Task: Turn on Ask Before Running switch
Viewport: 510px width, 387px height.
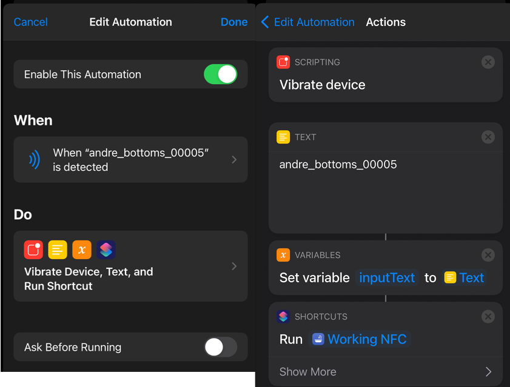Action: [x=220, y=347]
